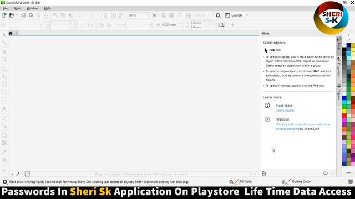Click the Help topic info icon

[267, 106]
